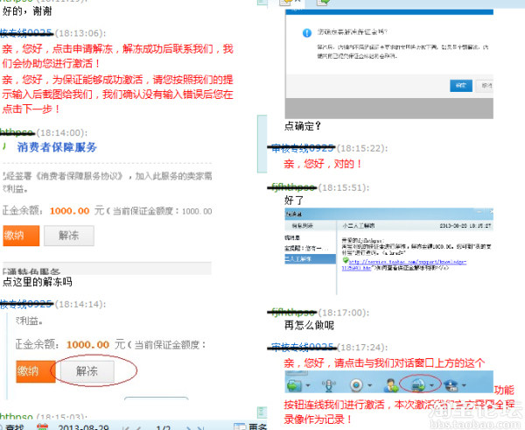Click the sender name at 18:17:24
Viewport: 525px width, 430px height.
[304, 347]
